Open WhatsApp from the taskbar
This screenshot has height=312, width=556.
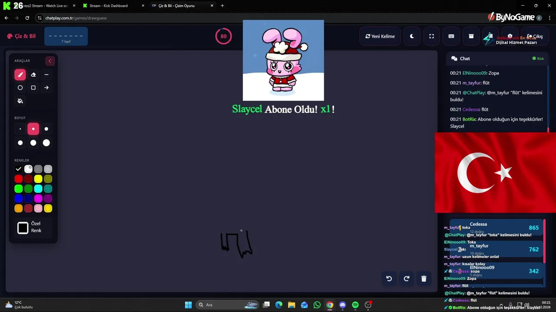[317, 305]
